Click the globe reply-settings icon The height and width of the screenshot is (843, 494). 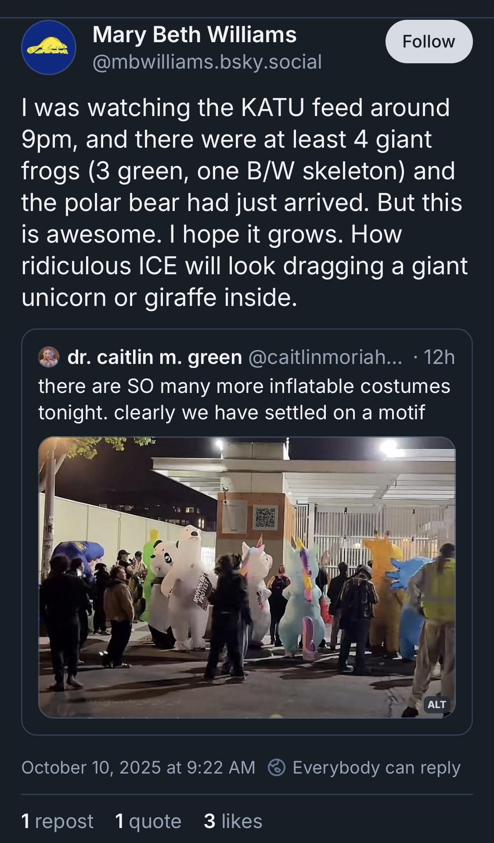pos(277,767)
